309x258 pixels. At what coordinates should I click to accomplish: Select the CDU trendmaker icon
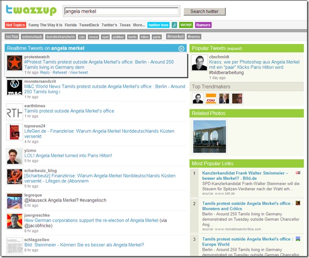pyautogui.click(x=211, y=99)
